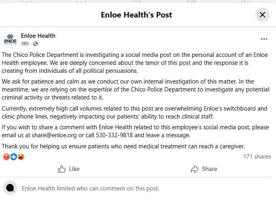276x204 pixels.
Task: Click the "Thank you for helping us" sentence
Action: (x=123, y=146)
